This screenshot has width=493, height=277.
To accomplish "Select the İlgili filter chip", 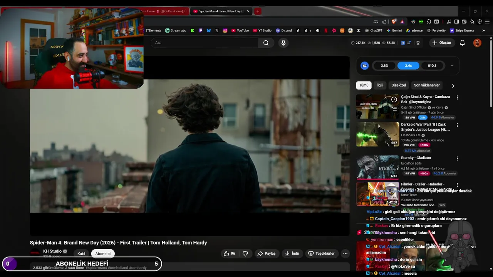I will [x=380, y=85].
